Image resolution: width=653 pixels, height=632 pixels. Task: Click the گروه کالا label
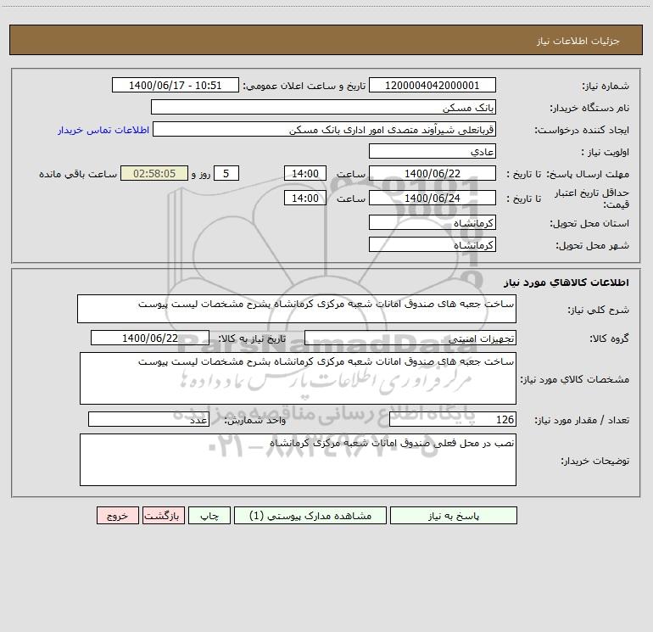point(609,339)
